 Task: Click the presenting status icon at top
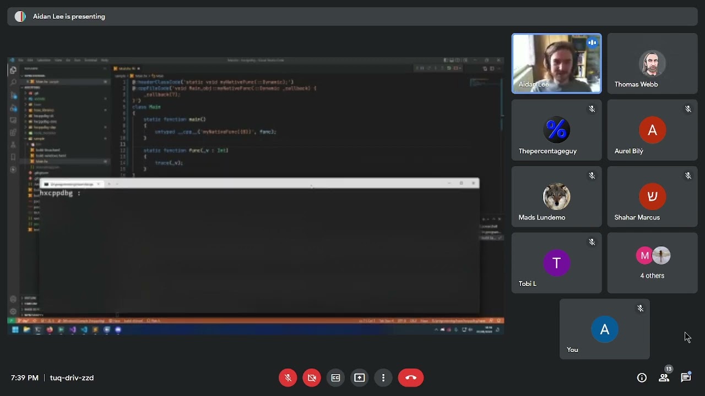coord(20,16)
